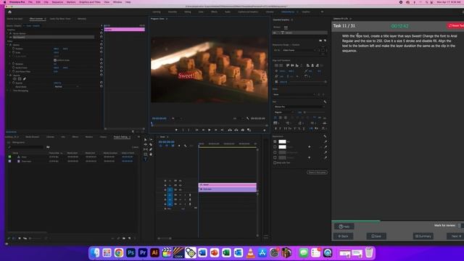Click the fill white color swatch
The width and height of the screenshot is (464, 261).
282,142
